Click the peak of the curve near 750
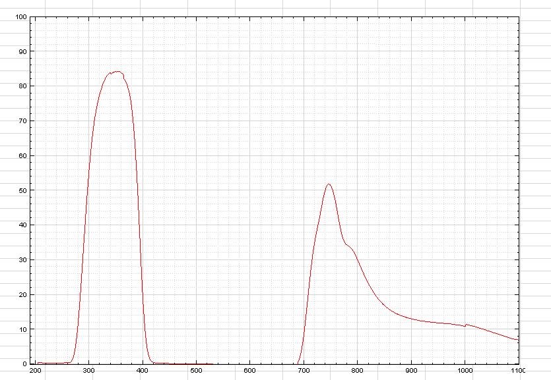This screenshot has height=380, width=551. [x=329, y=184]
